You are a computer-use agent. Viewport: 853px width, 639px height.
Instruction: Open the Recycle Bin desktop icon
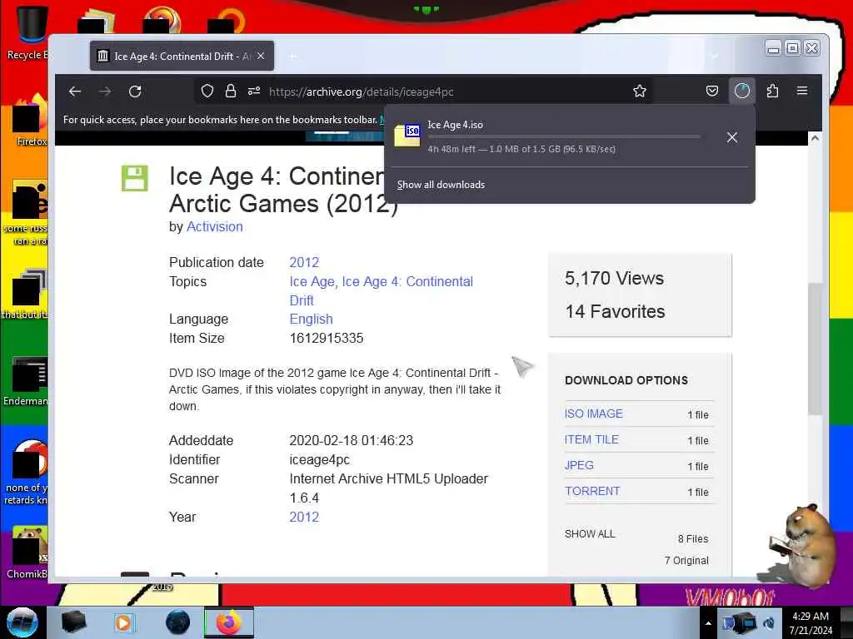point(28,33)
